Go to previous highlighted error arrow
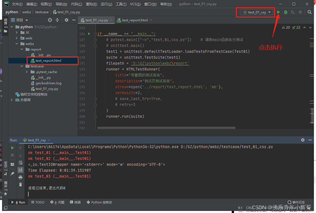The width and height of the screenshot is (316, 213). click(304, 28)
